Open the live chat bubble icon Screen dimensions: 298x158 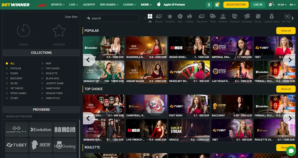[x=291, y=151]
